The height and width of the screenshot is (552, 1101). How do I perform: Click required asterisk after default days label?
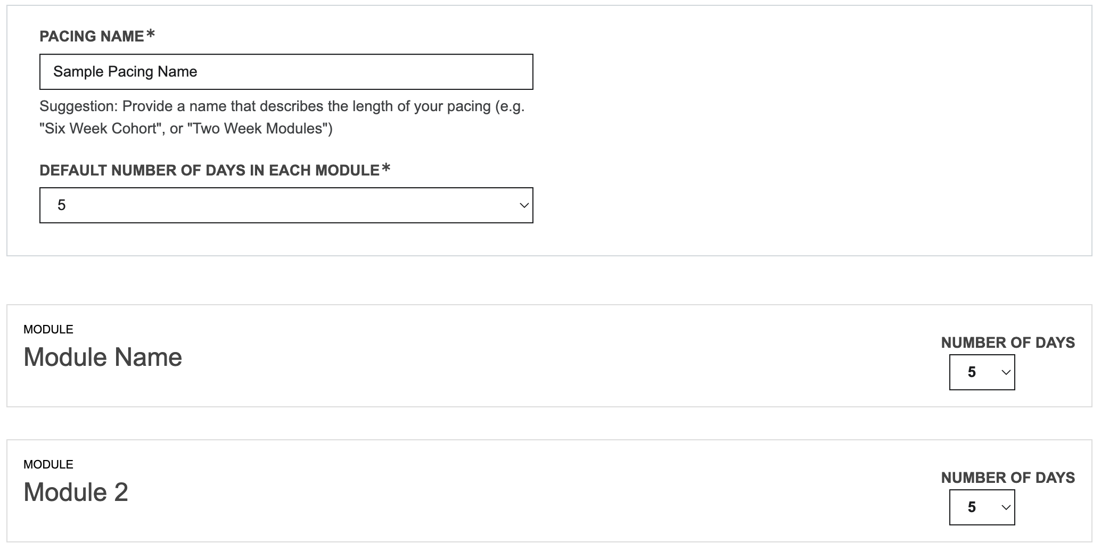click(386, 168)
